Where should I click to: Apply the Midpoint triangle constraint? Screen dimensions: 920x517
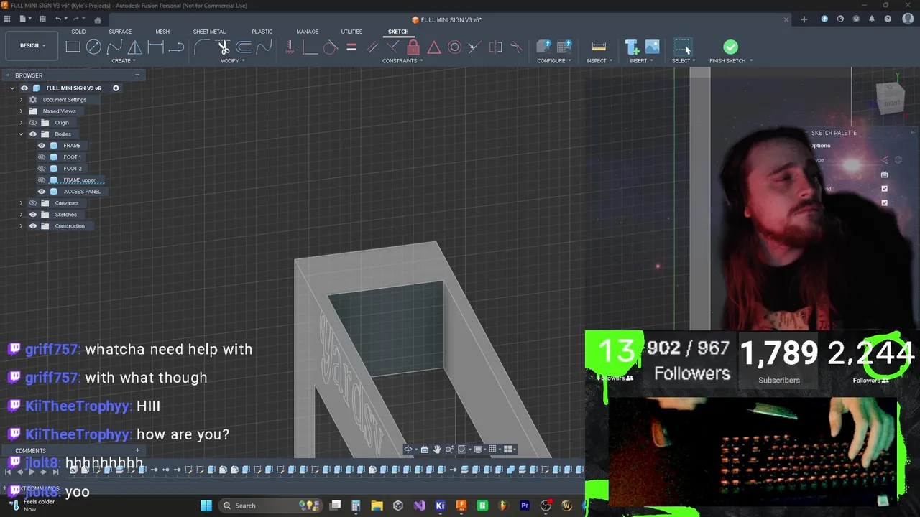(434, 47)
